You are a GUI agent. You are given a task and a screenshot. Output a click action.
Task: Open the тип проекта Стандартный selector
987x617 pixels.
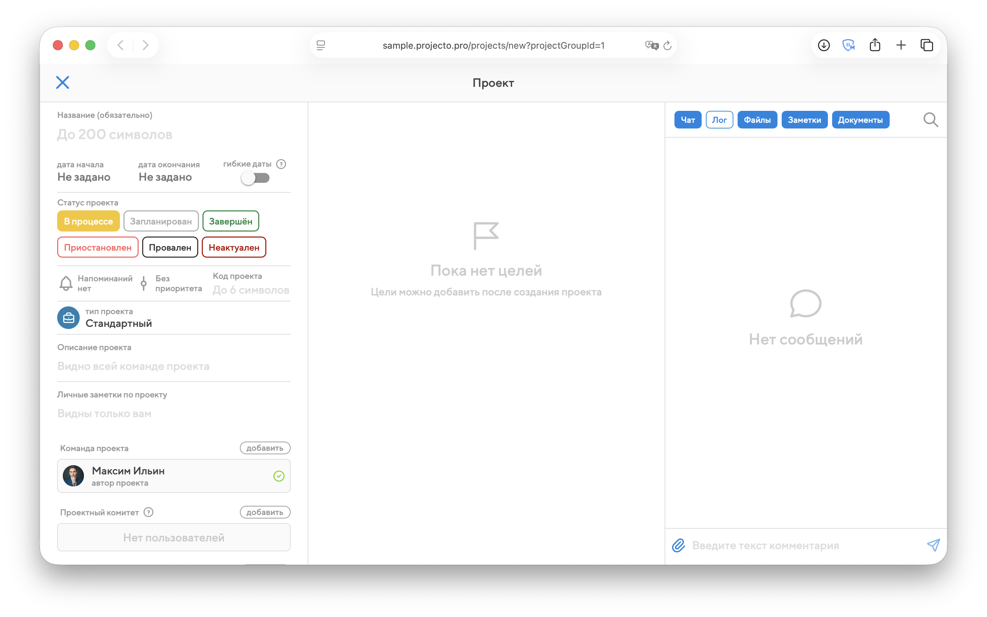click(x=119, y=323)
